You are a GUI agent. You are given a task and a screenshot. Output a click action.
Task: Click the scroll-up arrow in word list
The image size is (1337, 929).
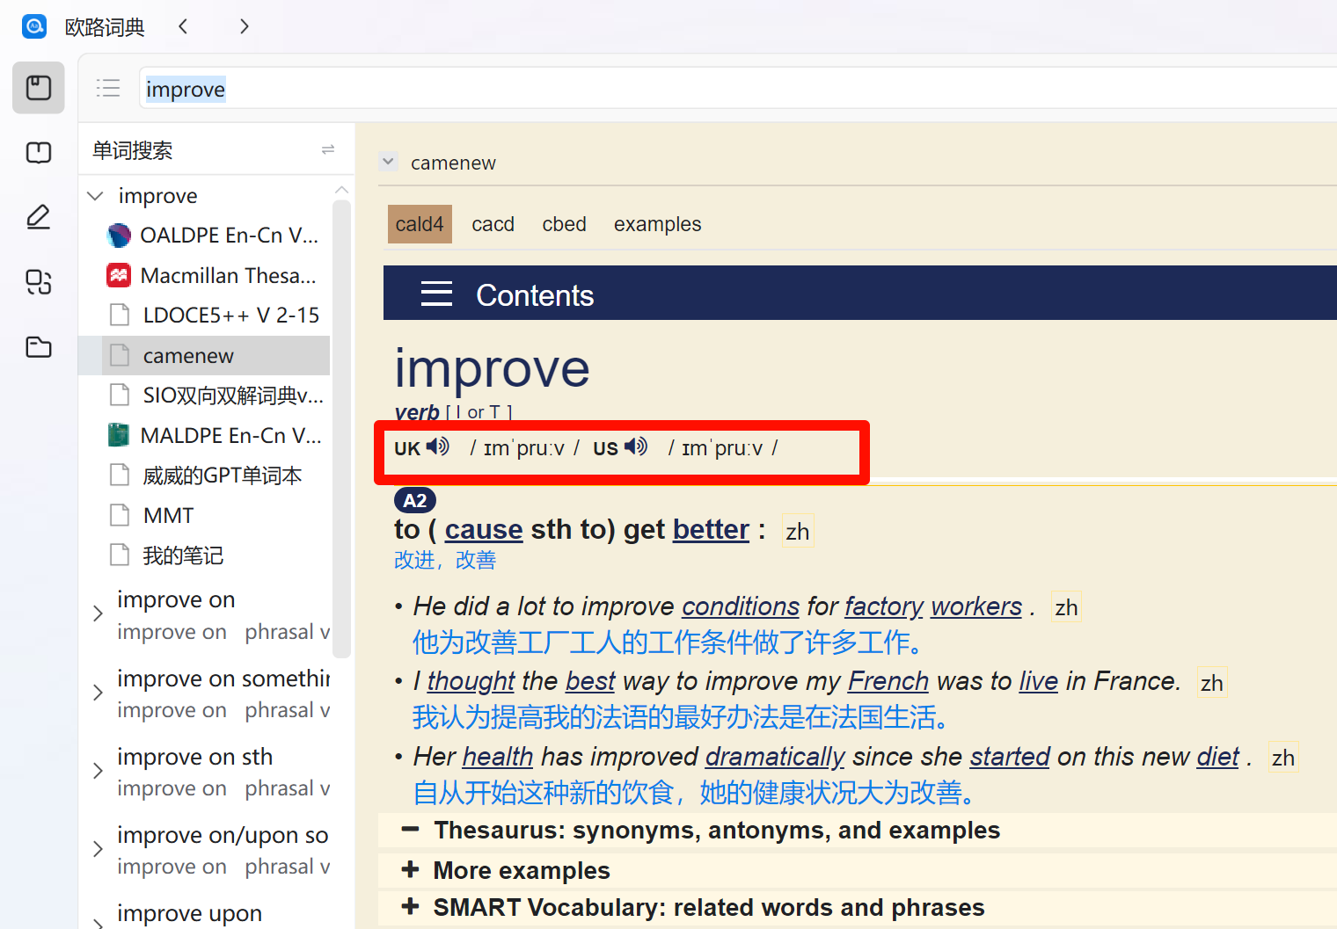pos(341,190)
